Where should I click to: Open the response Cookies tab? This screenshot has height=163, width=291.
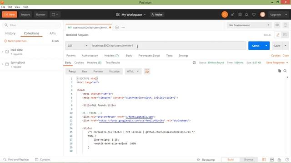79,62
